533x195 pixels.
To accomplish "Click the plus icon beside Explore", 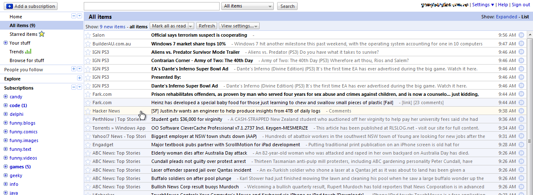I will tap(80, 78).
